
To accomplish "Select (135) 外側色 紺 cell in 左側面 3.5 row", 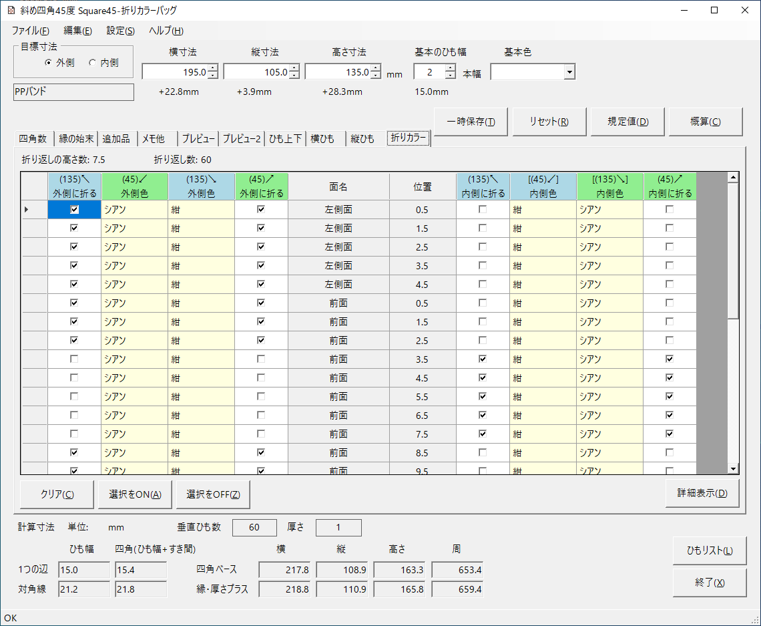I will click(202, 266).
